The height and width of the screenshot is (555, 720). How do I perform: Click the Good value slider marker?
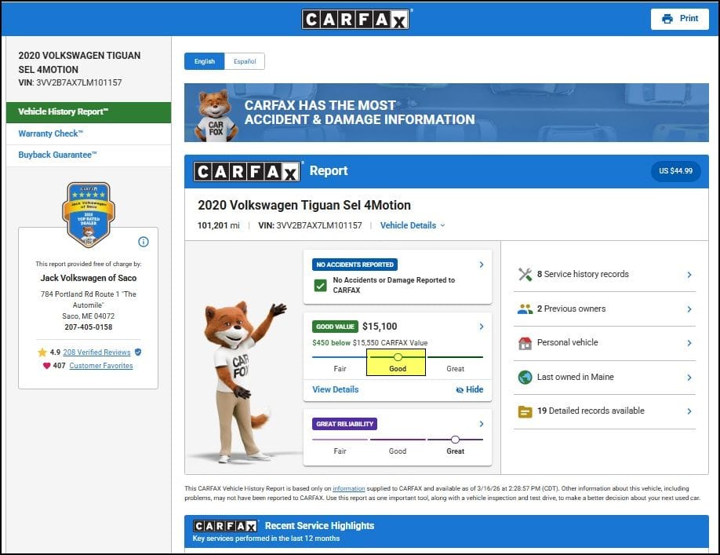pyautogui.click(x=398, y=357)
